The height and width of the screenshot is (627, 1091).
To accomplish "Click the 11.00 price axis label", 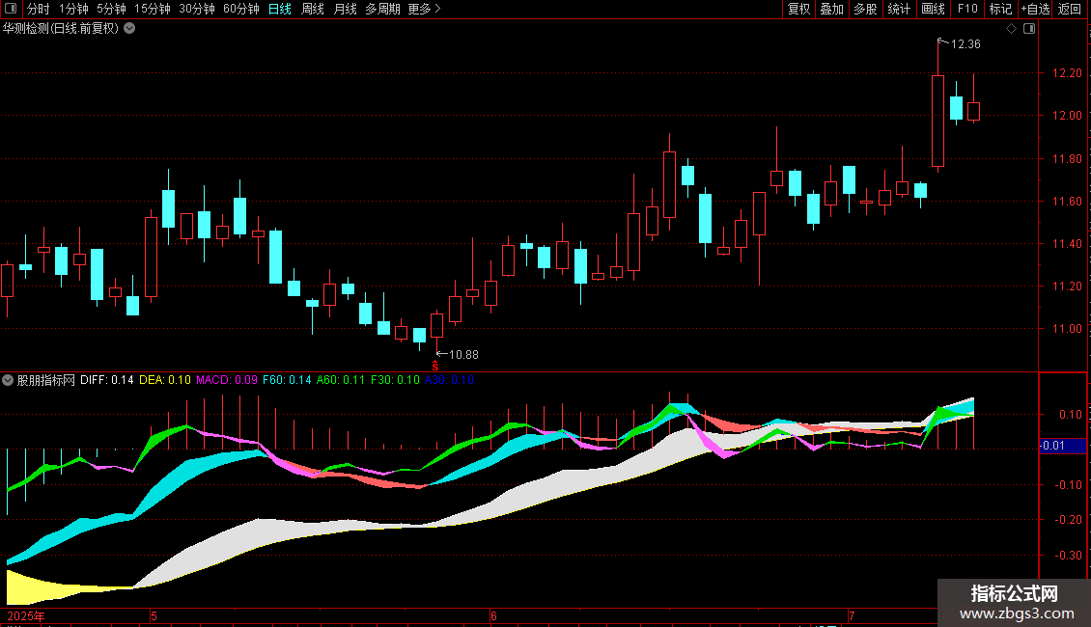I will point(1067,329).
